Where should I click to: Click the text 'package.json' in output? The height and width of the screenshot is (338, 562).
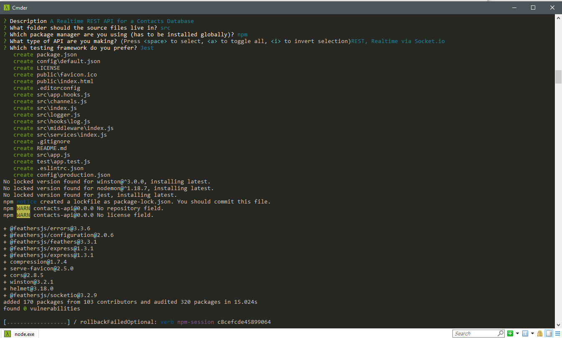57,55
